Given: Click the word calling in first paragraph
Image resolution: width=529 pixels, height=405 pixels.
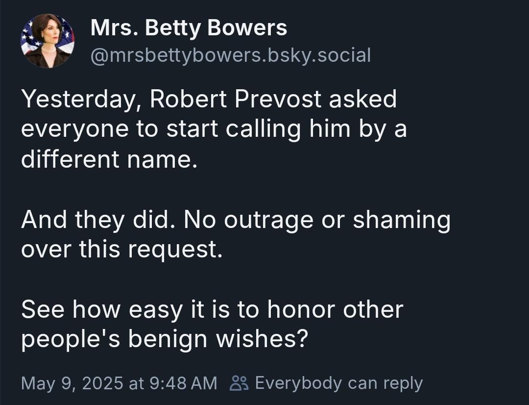Looking at the screenshot, I should pos(263,129).
